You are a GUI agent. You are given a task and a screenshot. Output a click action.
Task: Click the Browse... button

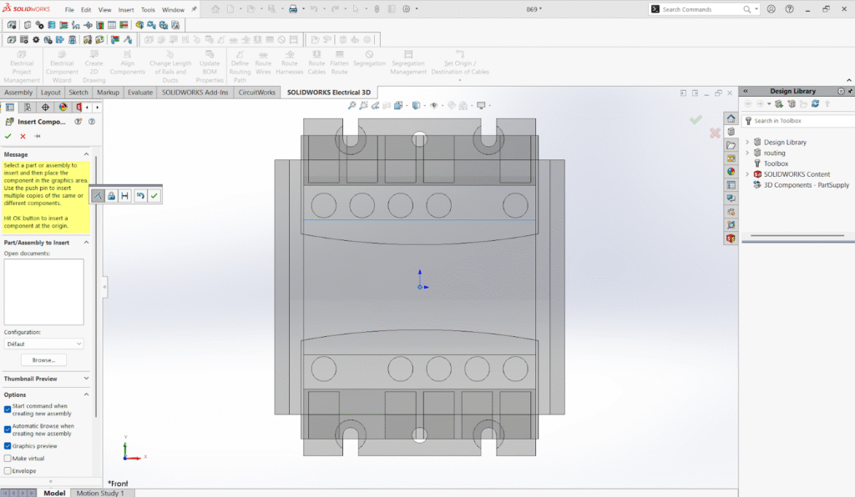[43, 360]
